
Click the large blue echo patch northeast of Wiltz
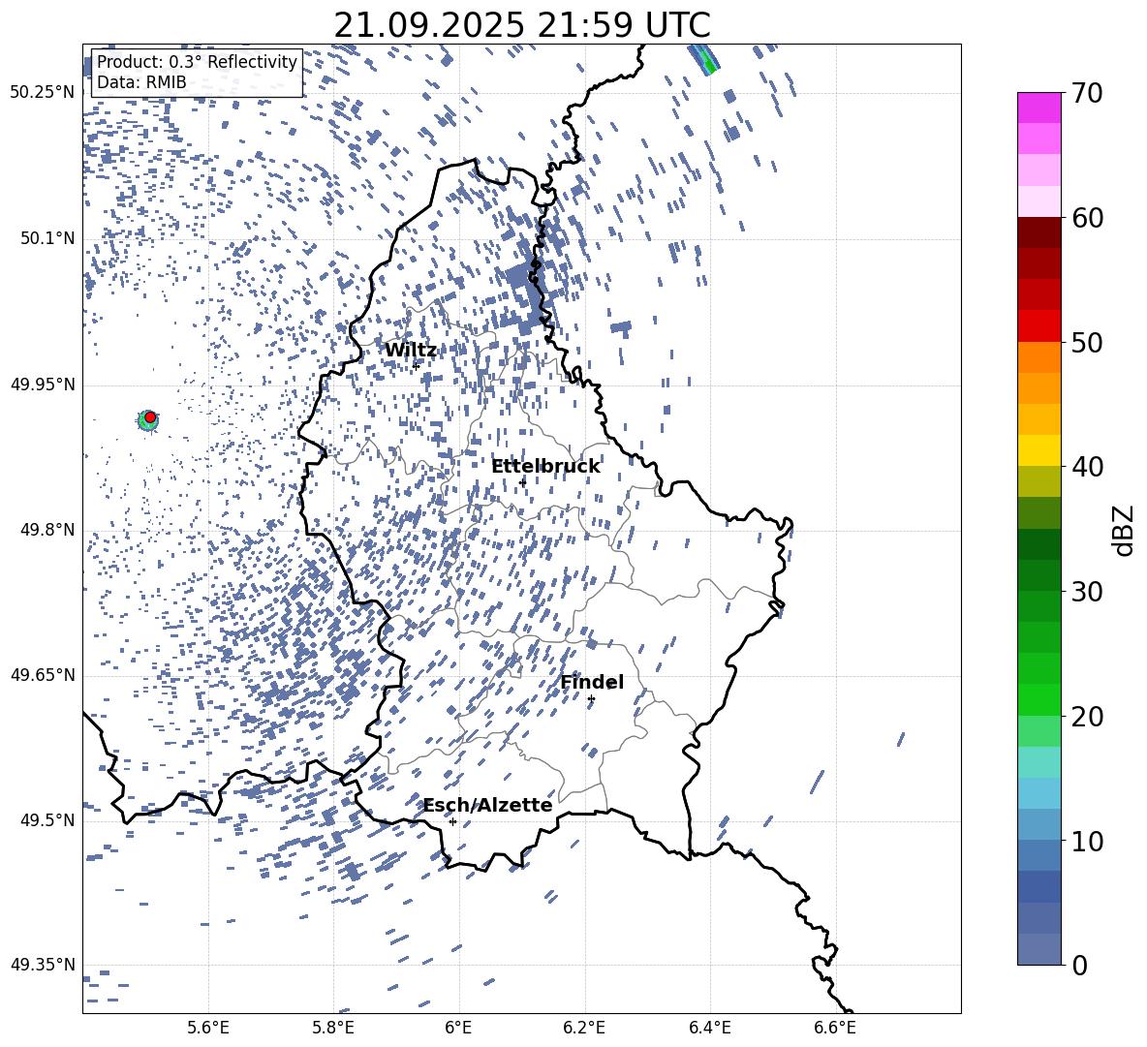click(520, 279)
